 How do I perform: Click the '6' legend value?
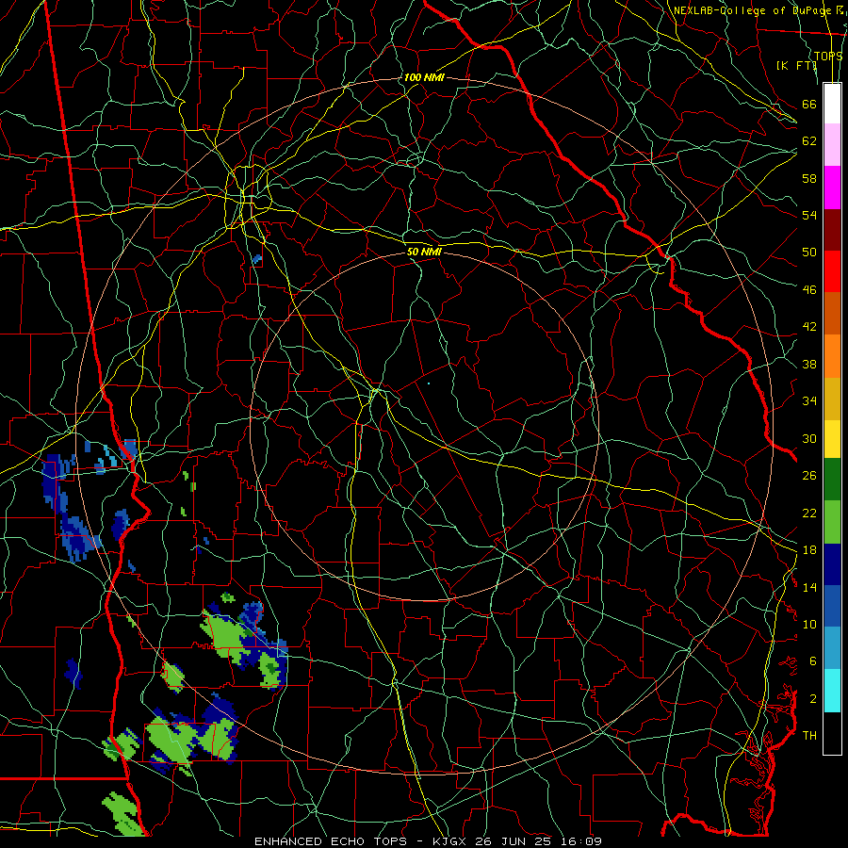click(x=813, y=661)
